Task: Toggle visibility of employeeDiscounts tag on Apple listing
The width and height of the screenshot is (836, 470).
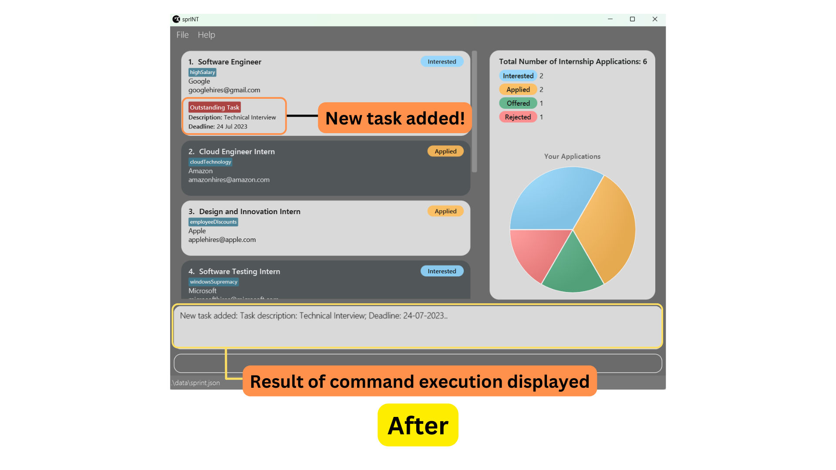Action: (x=212, y=222)
